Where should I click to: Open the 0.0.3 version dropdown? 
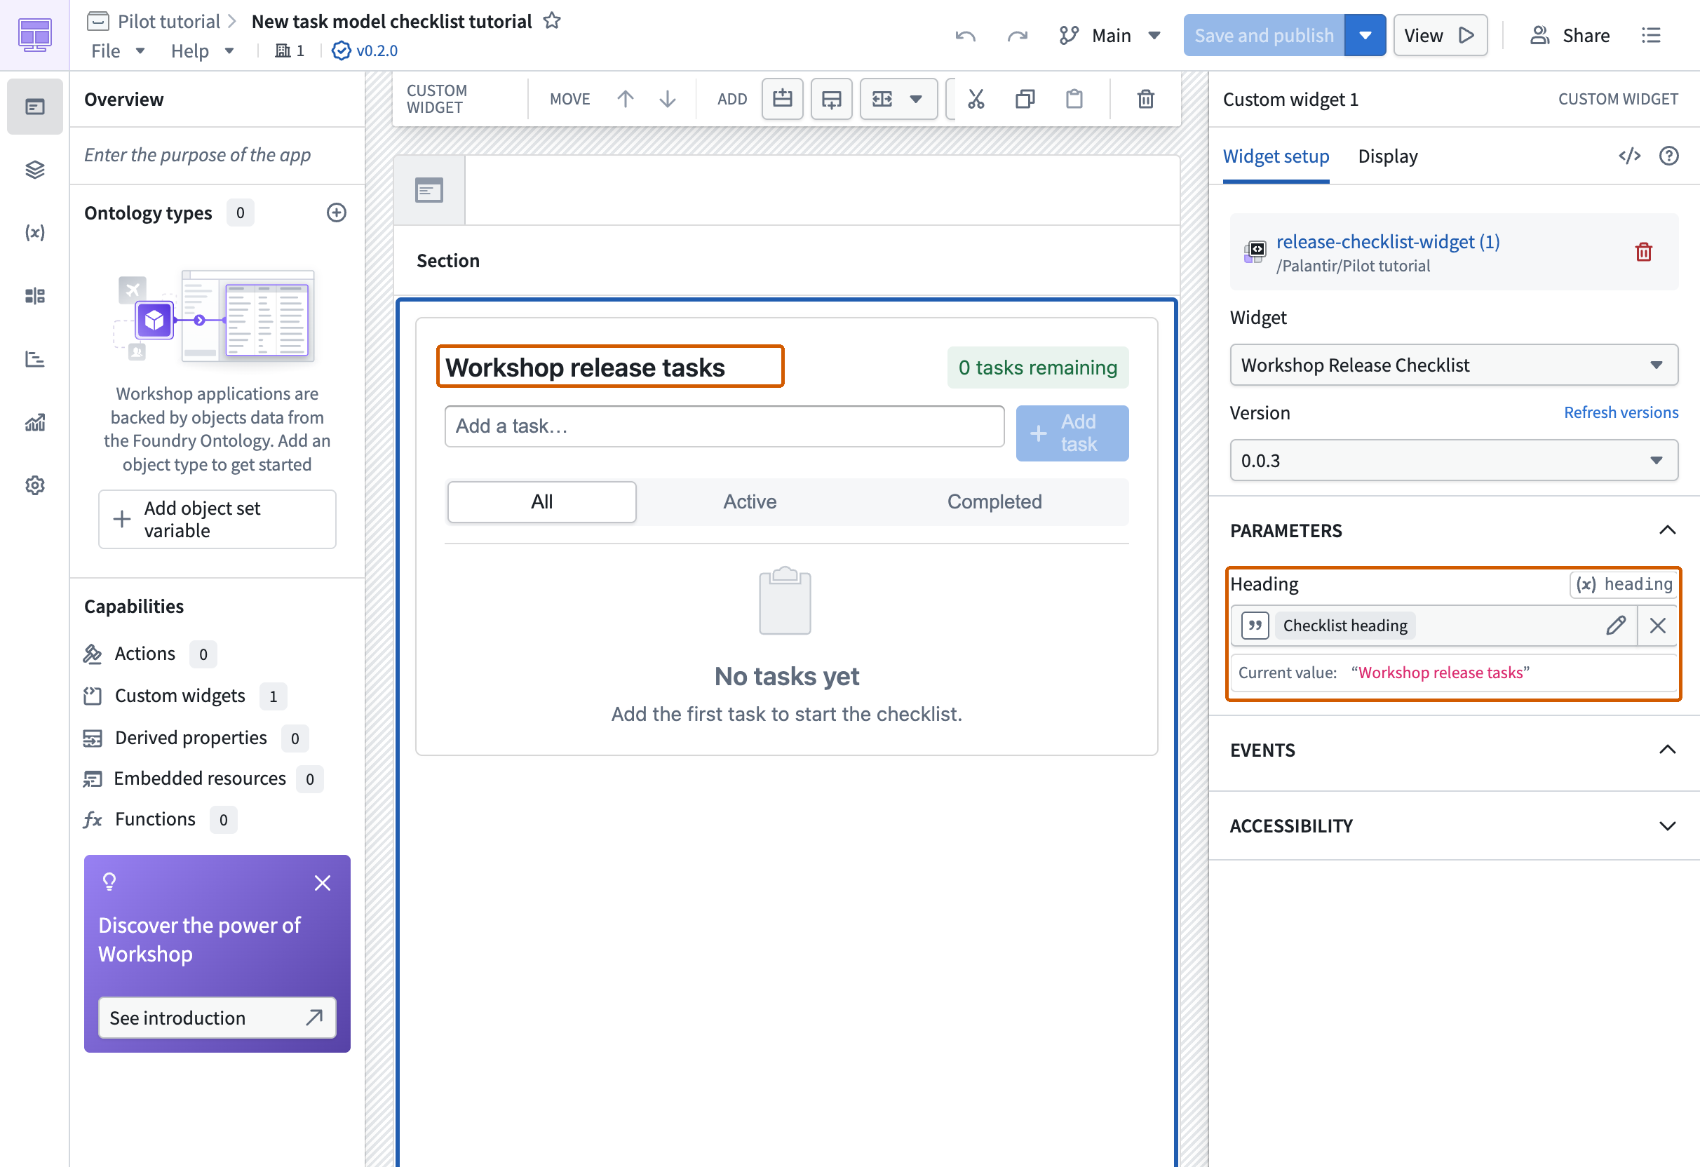1453,461
